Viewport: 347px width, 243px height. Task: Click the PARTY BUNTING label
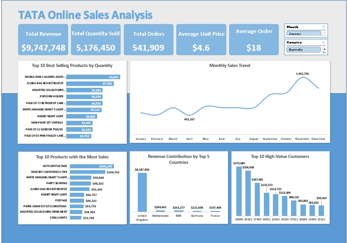coord(56,183)
